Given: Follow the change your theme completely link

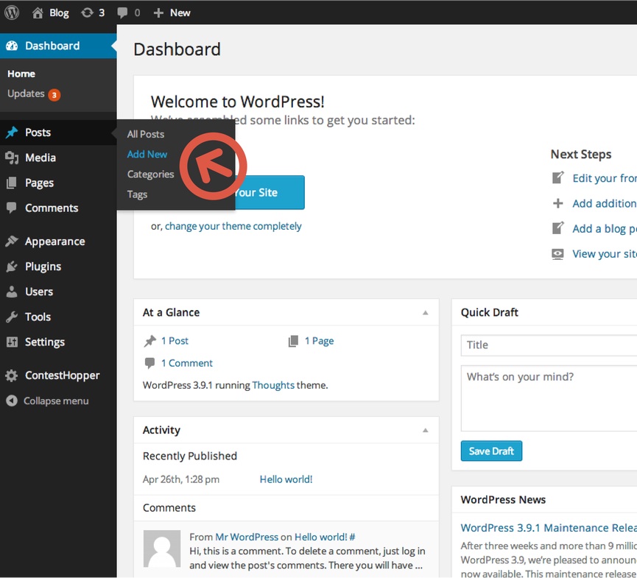Looking at the screenshot, I should [233, 227].
